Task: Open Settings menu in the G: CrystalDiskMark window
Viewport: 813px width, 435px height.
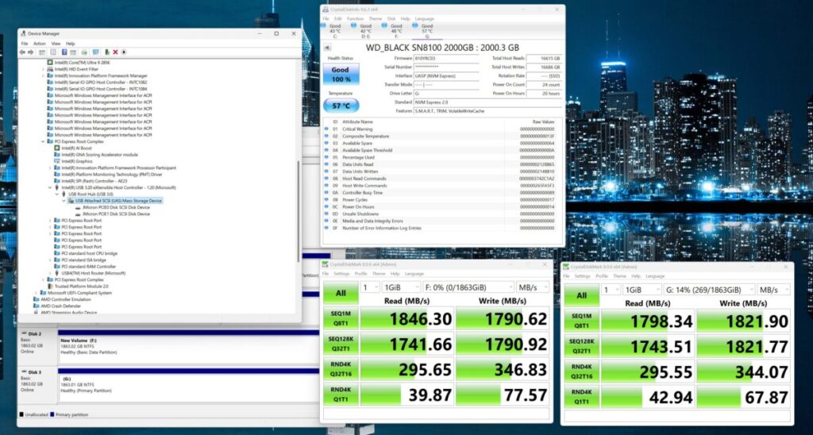Action: (x=582, y=276)
